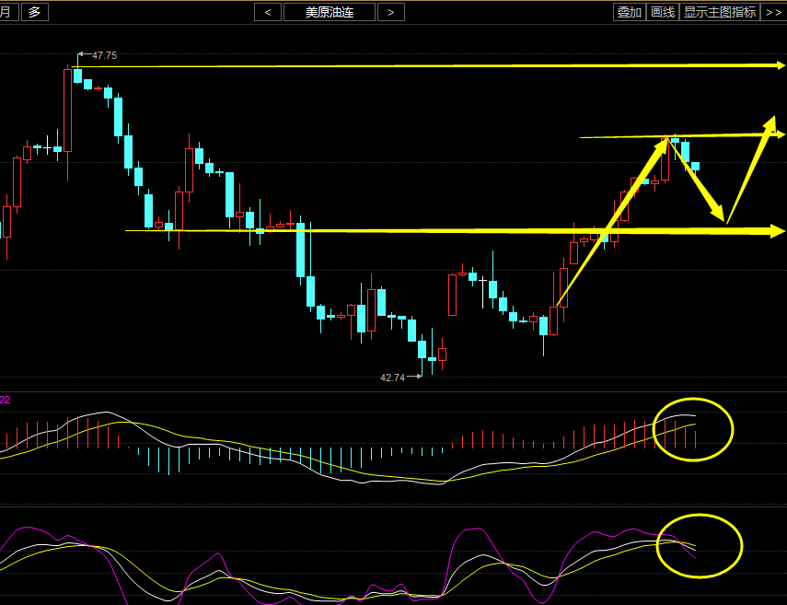This screenshot has width=787, height=605.
Task: Open the 画线 drawing tool
Action: point(662,12)
